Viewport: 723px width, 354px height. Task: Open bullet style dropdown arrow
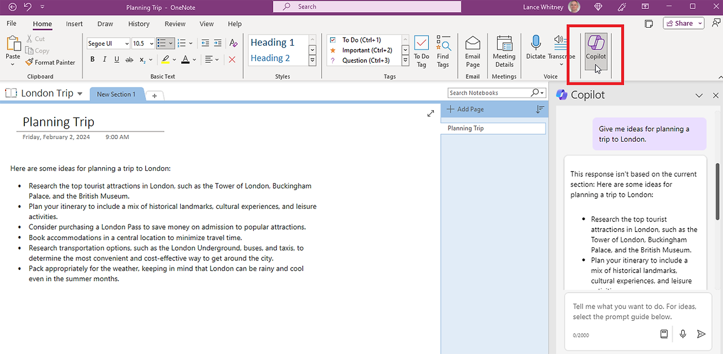(171, 43)
